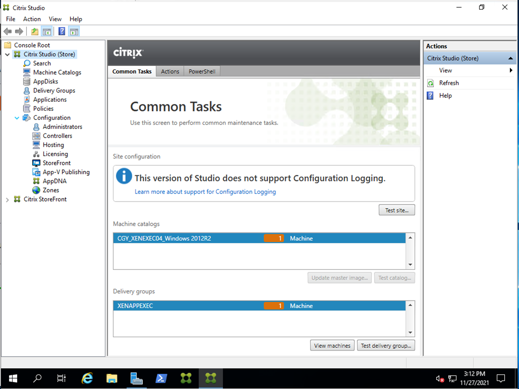Select the Search node magnifier icon
The width and height of the screenshot is (519, 389).
(x=27, y=63)
